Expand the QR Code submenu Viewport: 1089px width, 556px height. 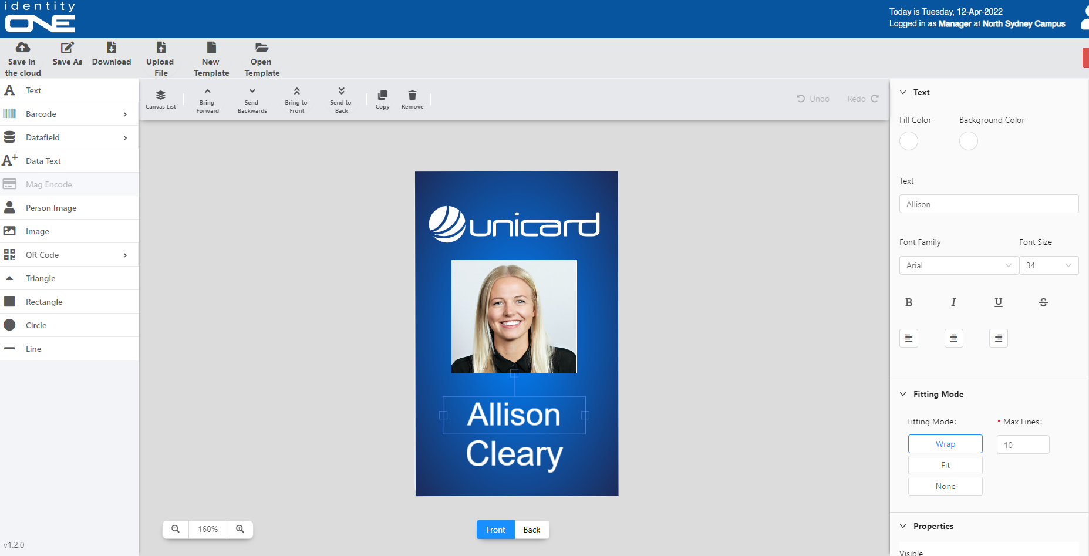coord(125,255)
